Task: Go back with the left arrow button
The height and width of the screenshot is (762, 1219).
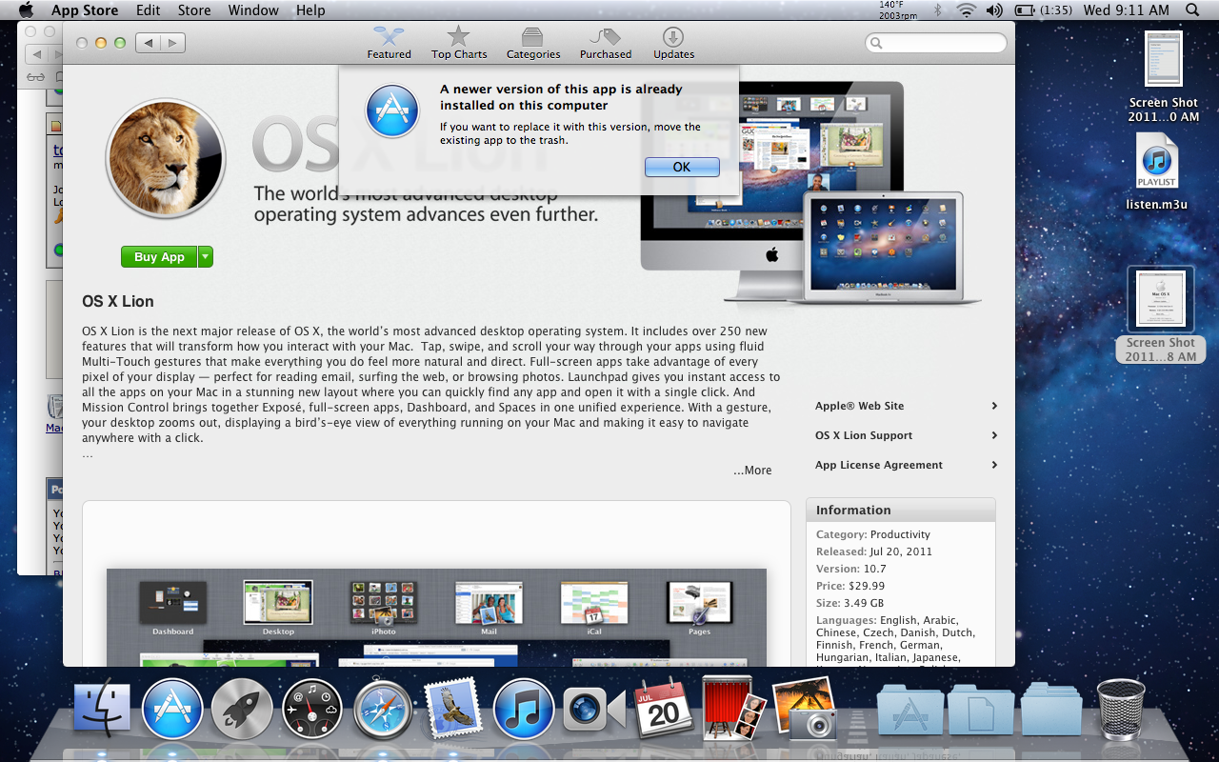Action: [x=148, y=43]
